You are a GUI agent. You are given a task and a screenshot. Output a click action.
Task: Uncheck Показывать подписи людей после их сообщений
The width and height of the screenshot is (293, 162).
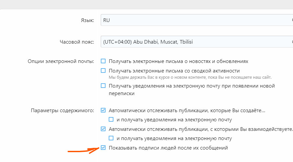point(103,148)
